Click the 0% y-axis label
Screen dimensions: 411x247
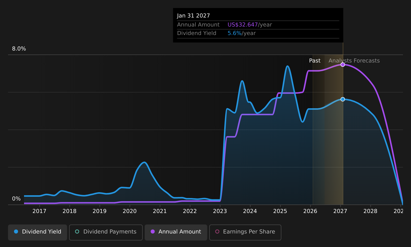coord(17,199)
